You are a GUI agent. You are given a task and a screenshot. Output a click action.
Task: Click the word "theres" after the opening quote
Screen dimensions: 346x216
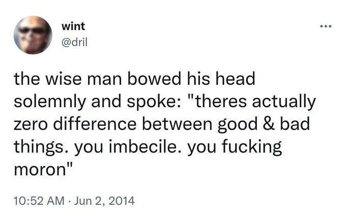tap(221, 101)
